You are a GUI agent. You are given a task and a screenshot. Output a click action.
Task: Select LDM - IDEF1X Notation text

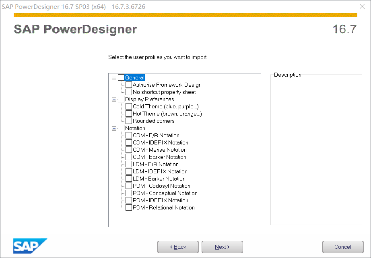160,171
